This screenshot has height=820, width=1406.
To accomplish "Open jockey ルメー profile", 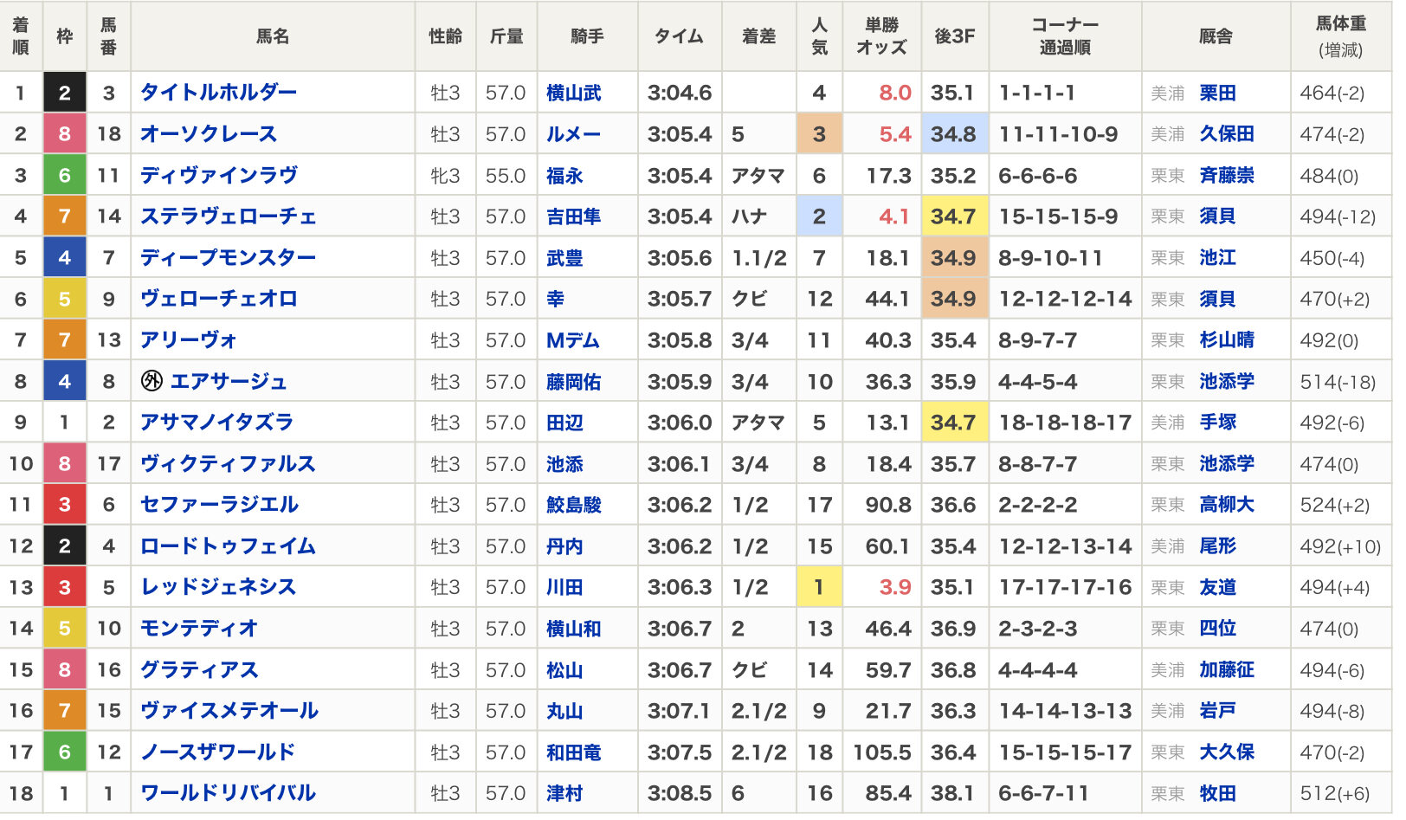I will point(573,134).
